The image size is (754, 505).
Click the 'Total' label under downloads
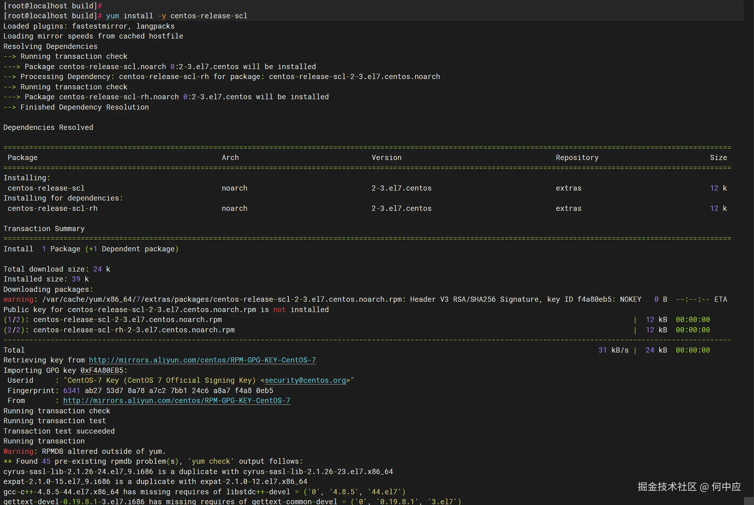[14, 350]
